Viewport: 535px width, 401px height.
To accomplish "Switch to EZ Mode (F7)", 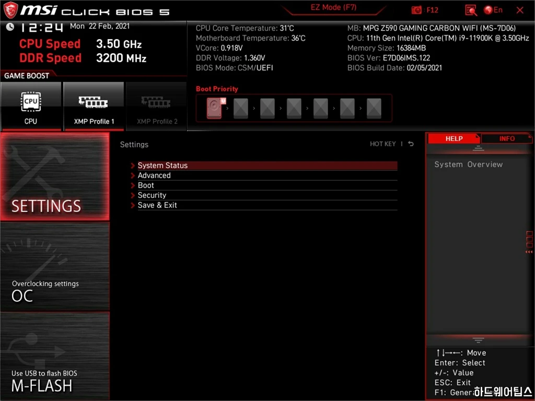I will point(333,7).
